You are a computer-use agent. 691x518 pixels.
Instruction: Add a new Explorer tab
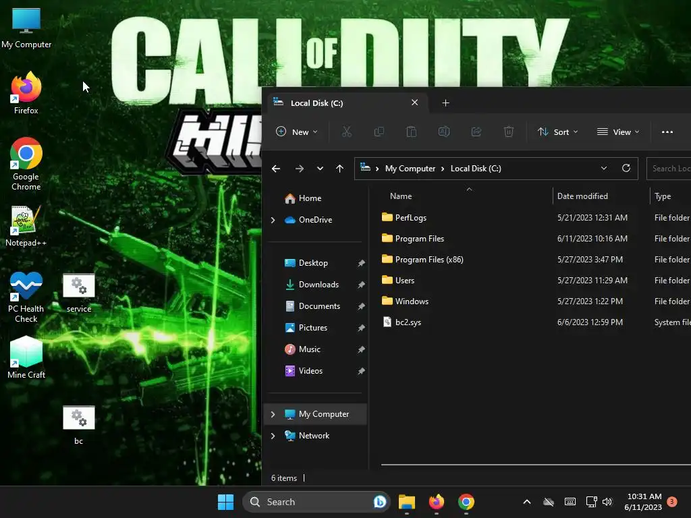coord(445,103)
